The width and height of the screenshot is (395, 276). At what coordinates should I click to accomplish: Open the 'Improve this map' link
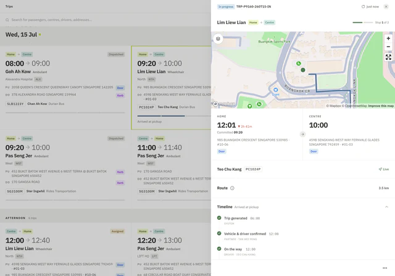point(381,106)
